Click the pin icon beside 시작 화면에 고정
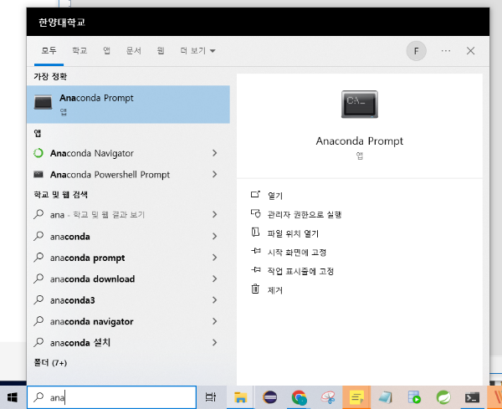Viewport: 502px width, 409px height. point(255,251)
